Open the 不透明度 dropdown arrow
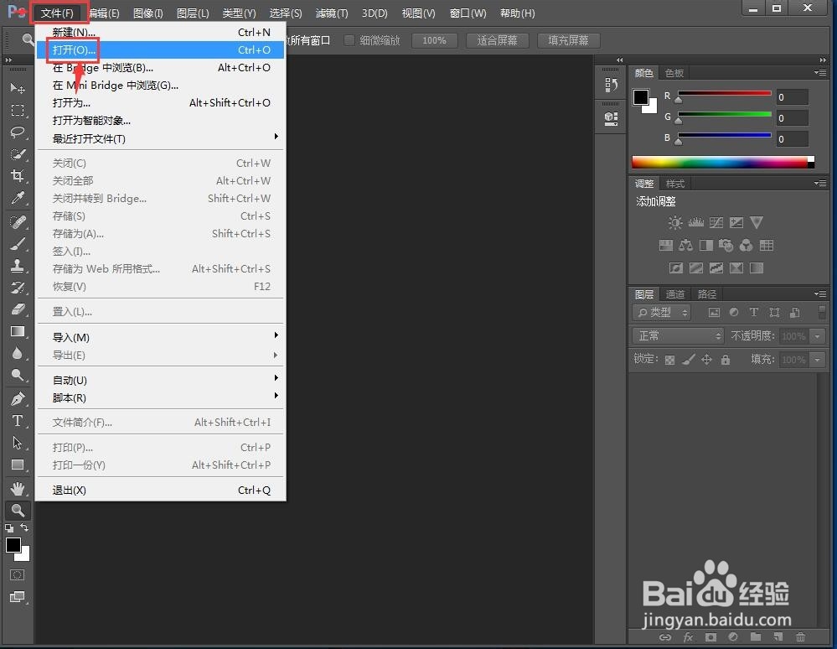Viewport: 837px width, 649px height. point(817,336)
